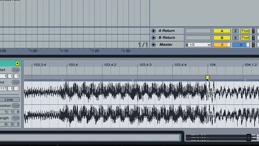Click the A Return level meter bars
259x146 pixels.
pyautogui.click(x=253, y=31)
